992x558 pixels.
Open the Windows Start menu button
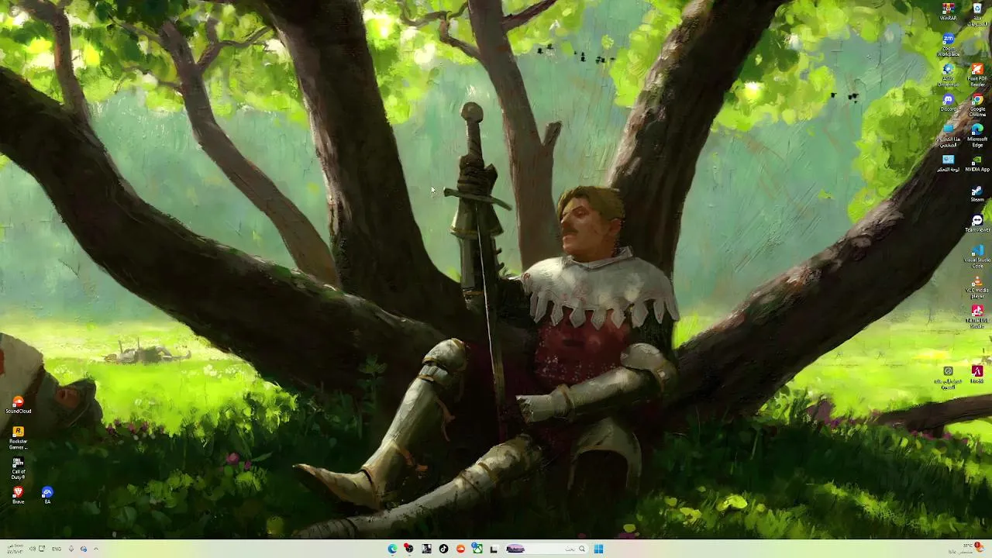click(x=598, y=549)
